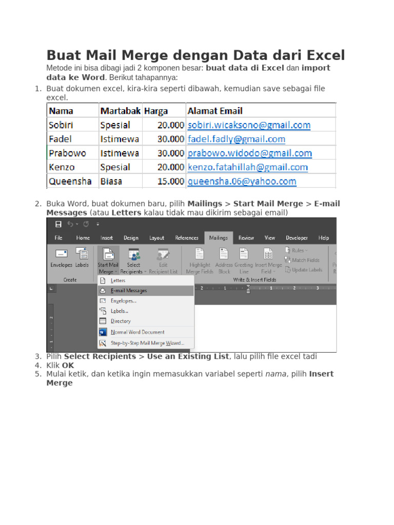Click the Nama header cell
The width and height of the screenshot is (394, 525).
point(73,111)
